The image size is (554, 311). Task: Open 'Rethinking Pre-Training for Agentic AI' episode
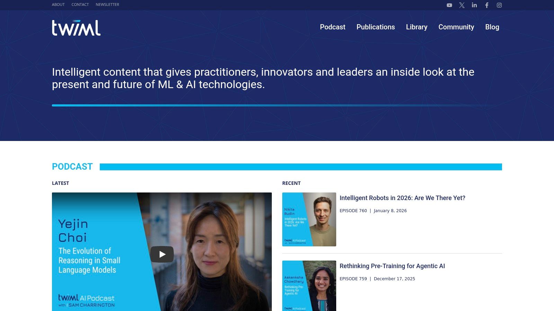point(392,266)
